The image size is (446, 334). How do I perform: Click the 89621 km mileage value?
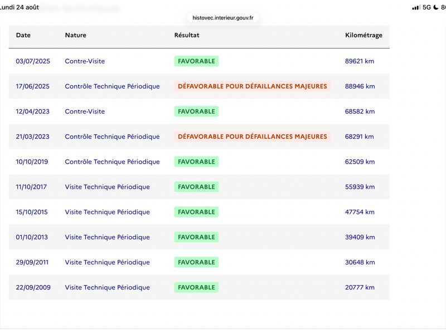[360, 61]
